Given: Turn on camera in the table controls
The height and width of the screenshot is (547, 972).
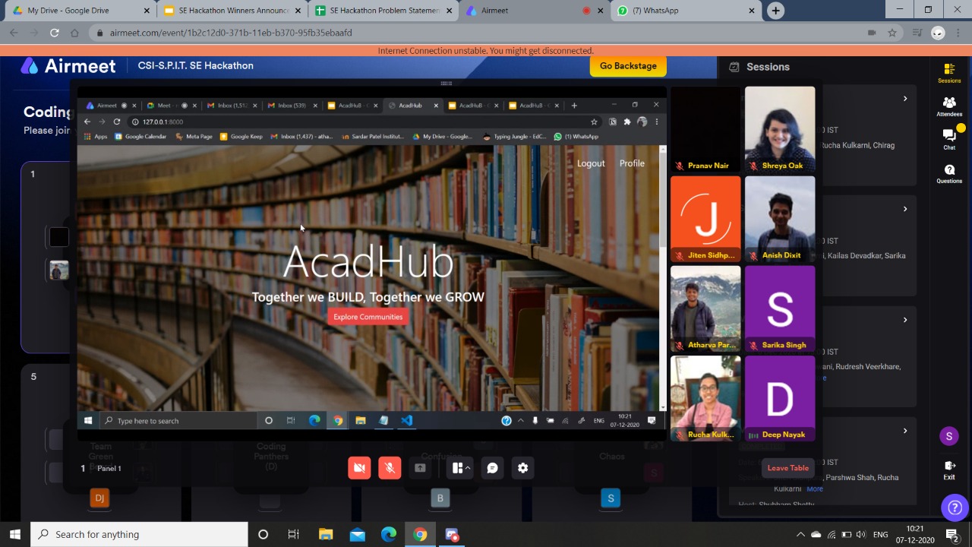Looking at the screenshot, I should 359,468.
